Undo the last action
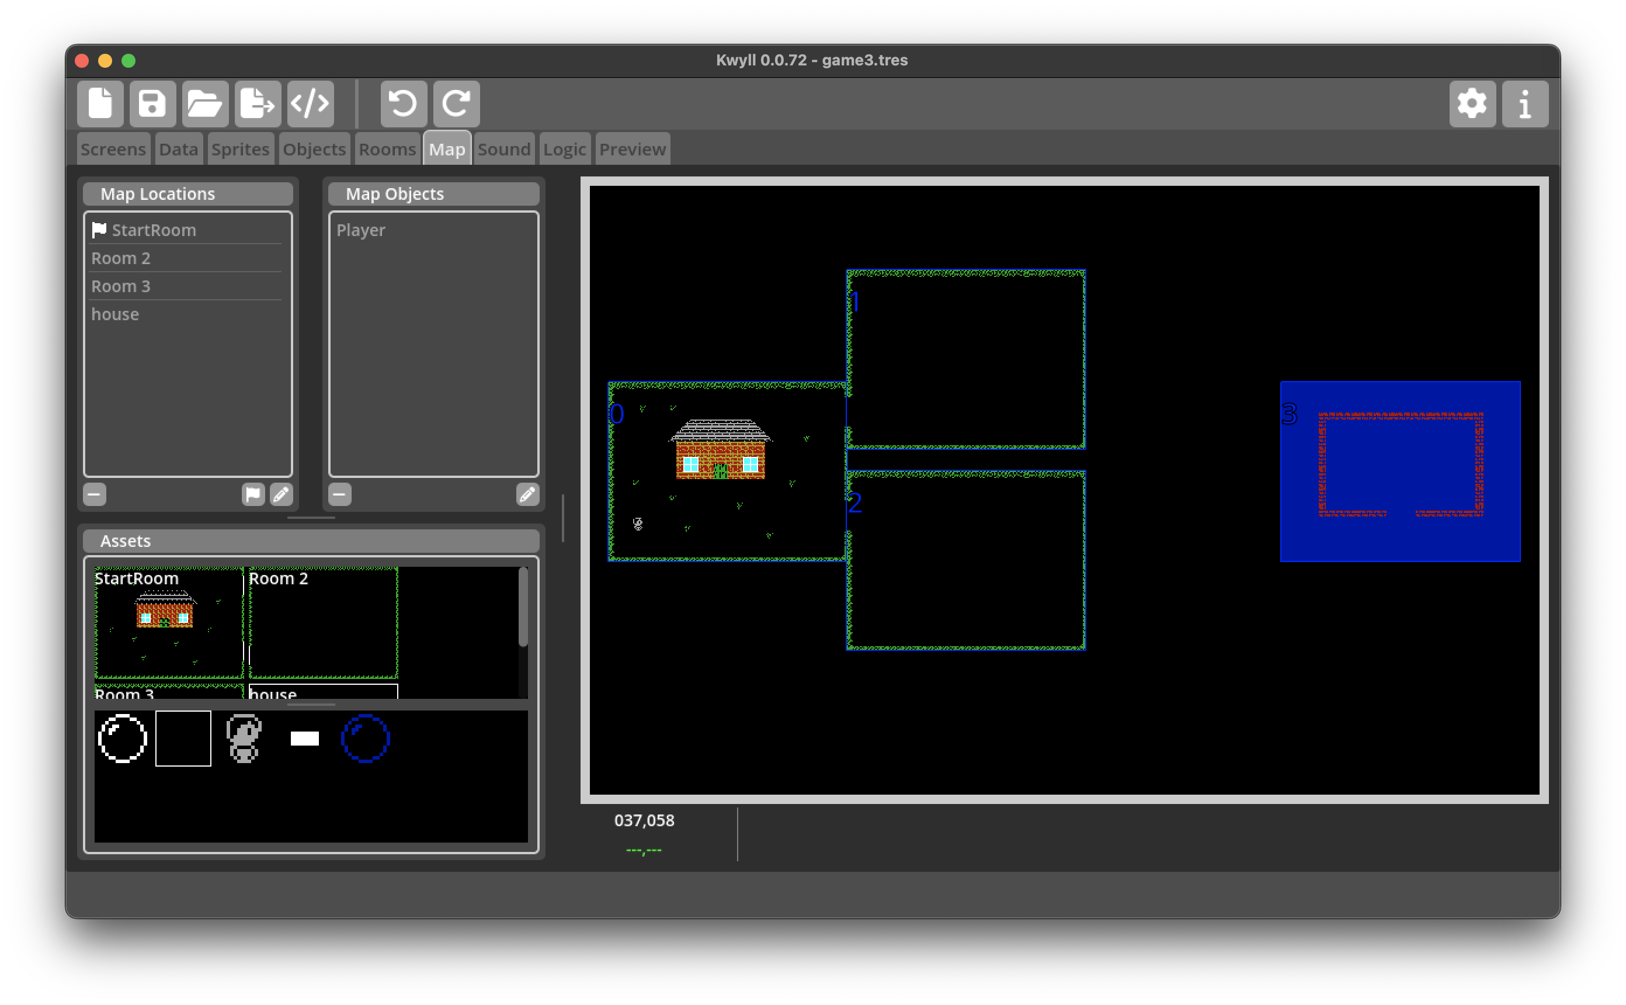 click(403, 103)
